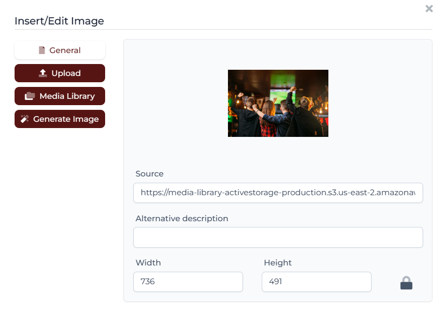Click the Insert/Edit Image title text

tap(59, 21)
